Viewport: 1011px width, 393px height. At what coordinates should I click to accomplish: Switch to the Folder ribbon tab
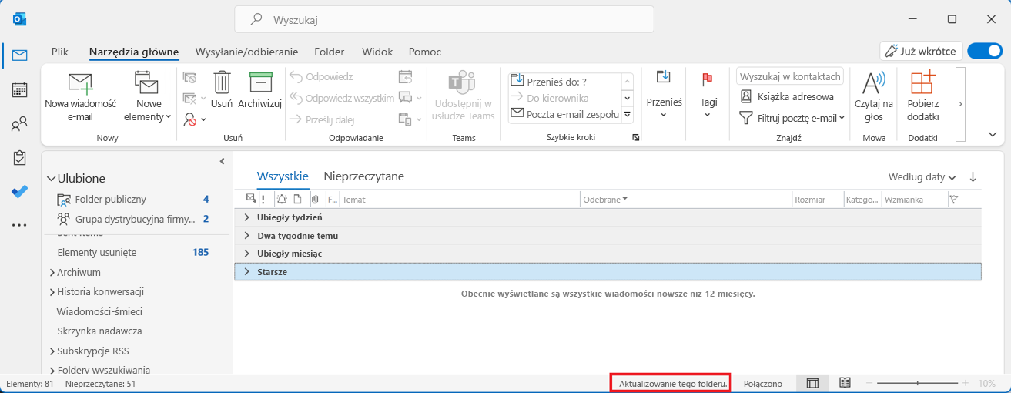[x=330, y=52]
